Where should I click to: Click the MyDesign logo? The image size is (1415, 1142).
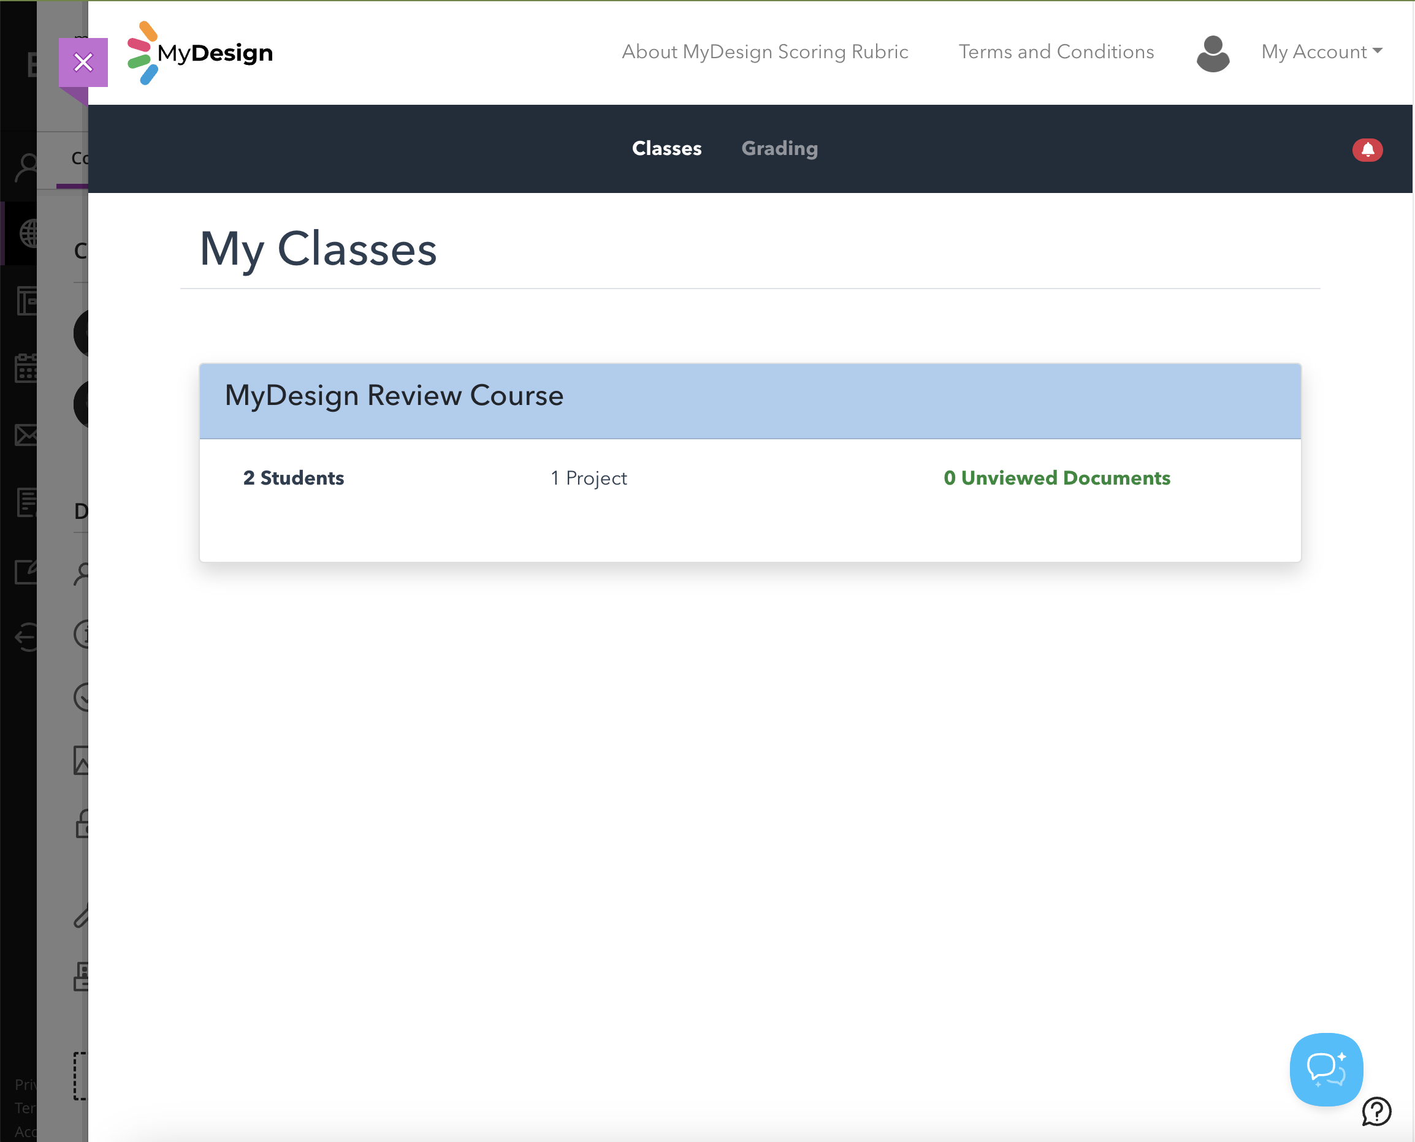(199, 53)
